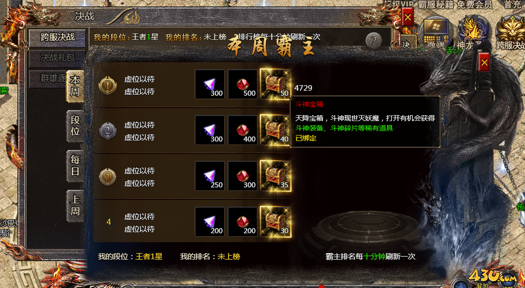
Task: Click the rank 1 red gem reward showing 500
Action: (x=243, y=84)
